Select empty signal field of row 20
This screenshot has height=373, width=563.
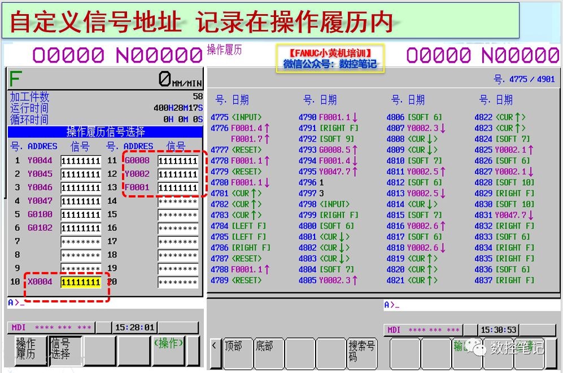[x=178, y=282]
